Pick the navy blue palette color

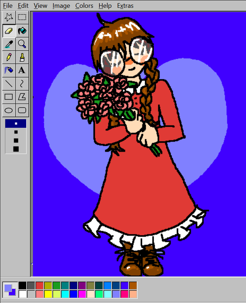[73, 286]
